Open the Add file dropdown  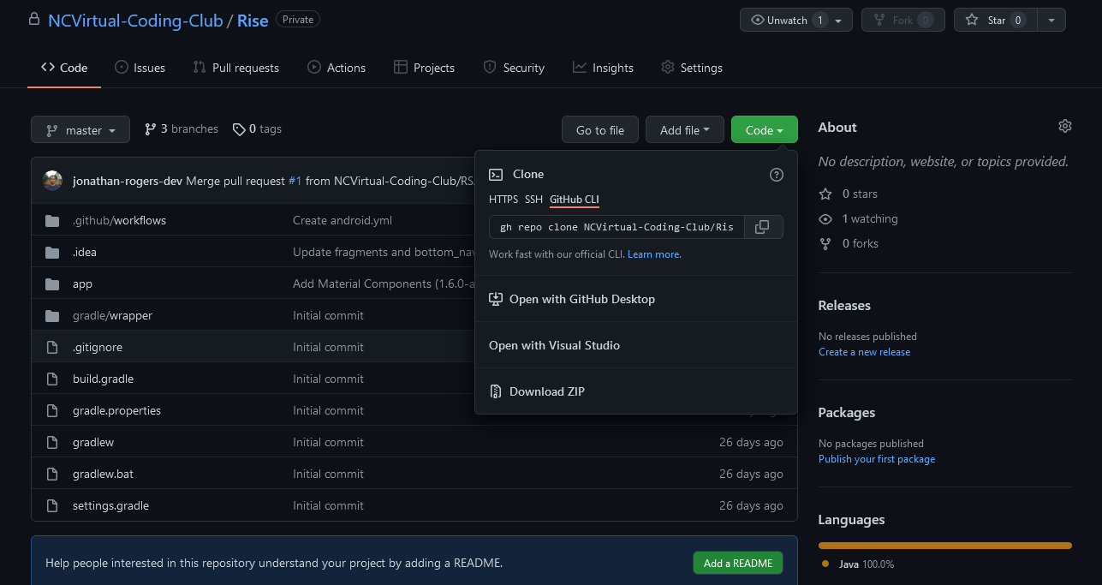(685, 129)
